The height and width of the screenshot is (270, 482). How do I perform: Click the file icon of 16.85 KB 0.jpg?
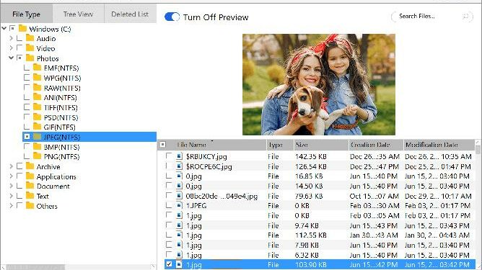(179, 176)
